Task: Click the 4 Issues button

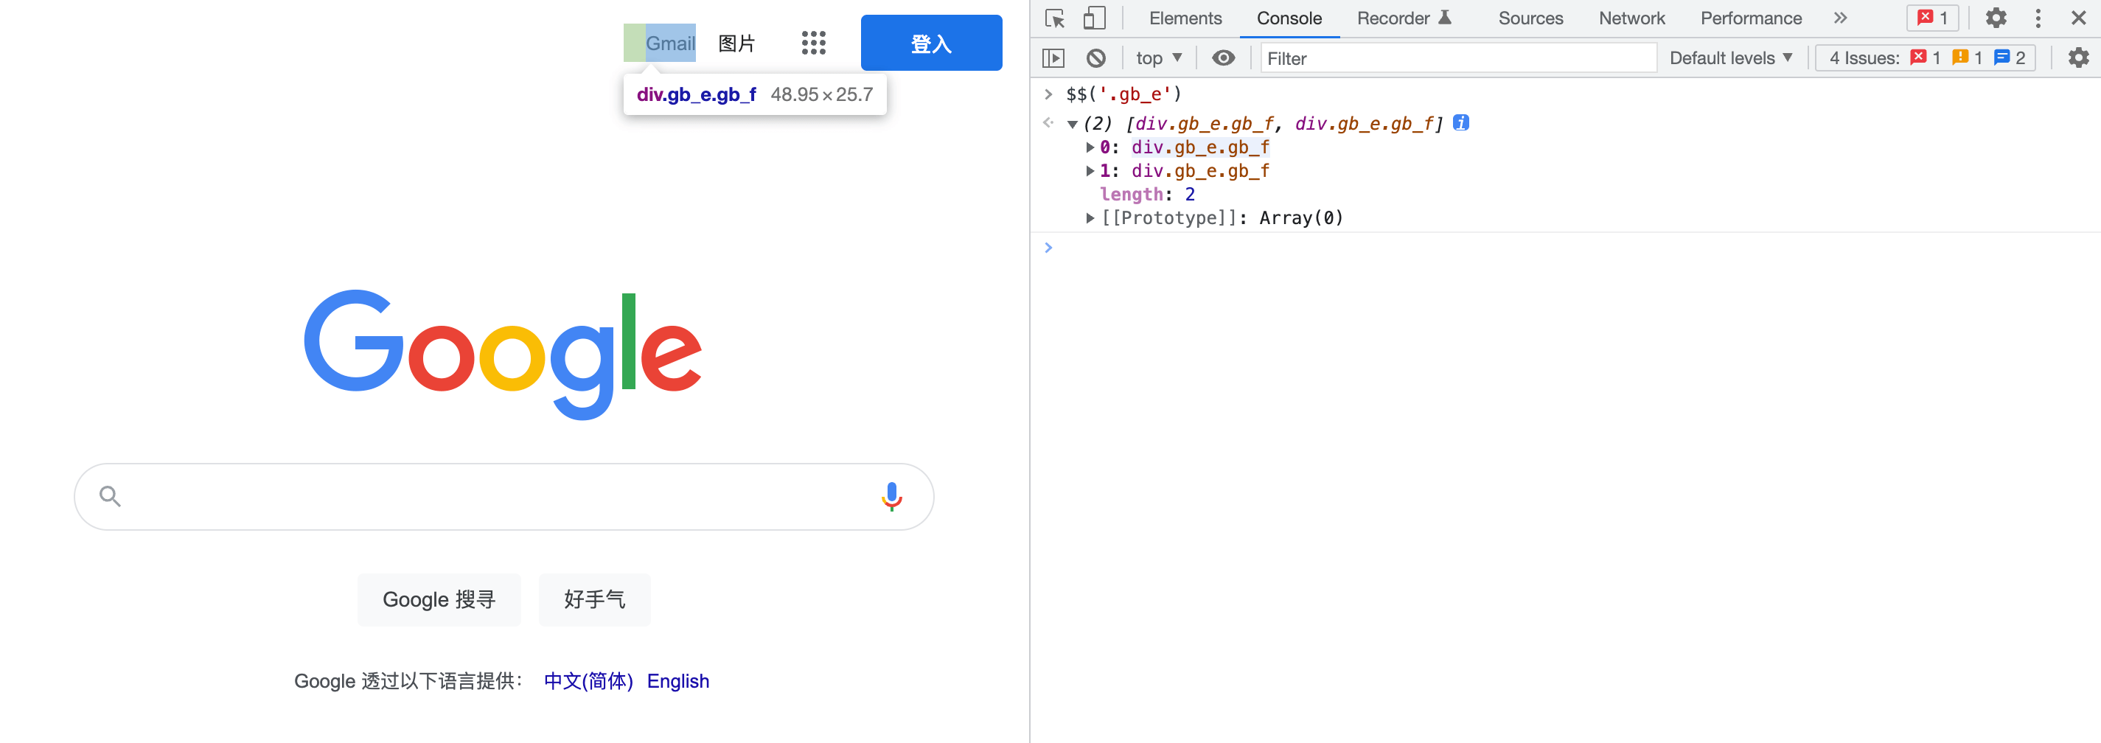Action: 1926,58
